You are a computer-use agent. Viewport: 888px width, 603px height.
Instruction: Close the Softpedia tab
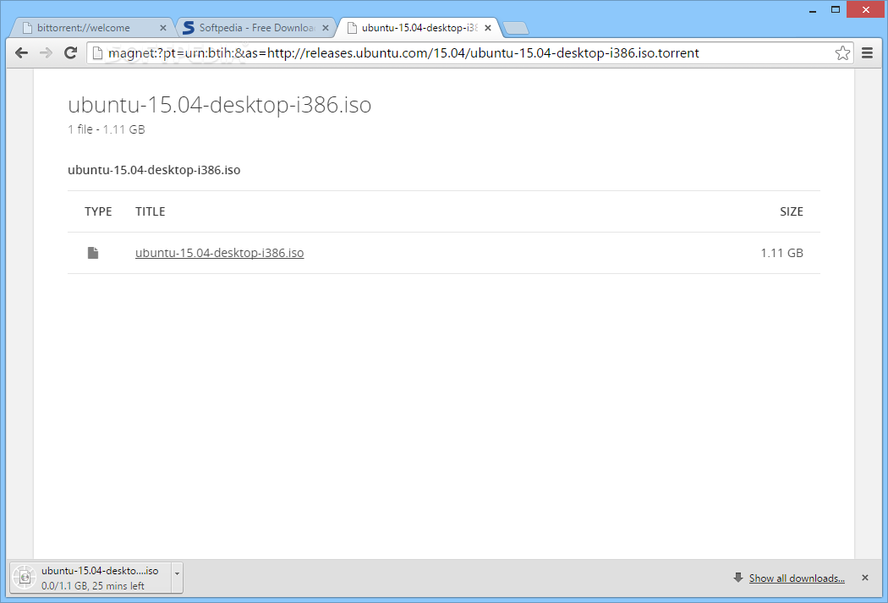point(326,28)
